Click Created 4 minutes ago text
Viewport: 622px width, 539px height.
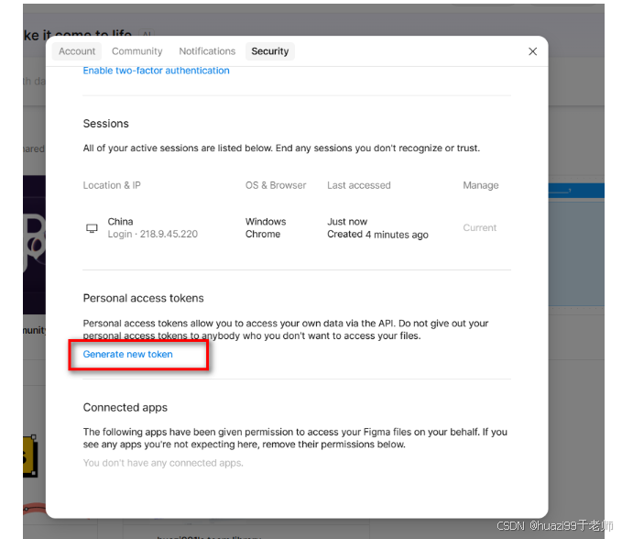pos(377,235)
